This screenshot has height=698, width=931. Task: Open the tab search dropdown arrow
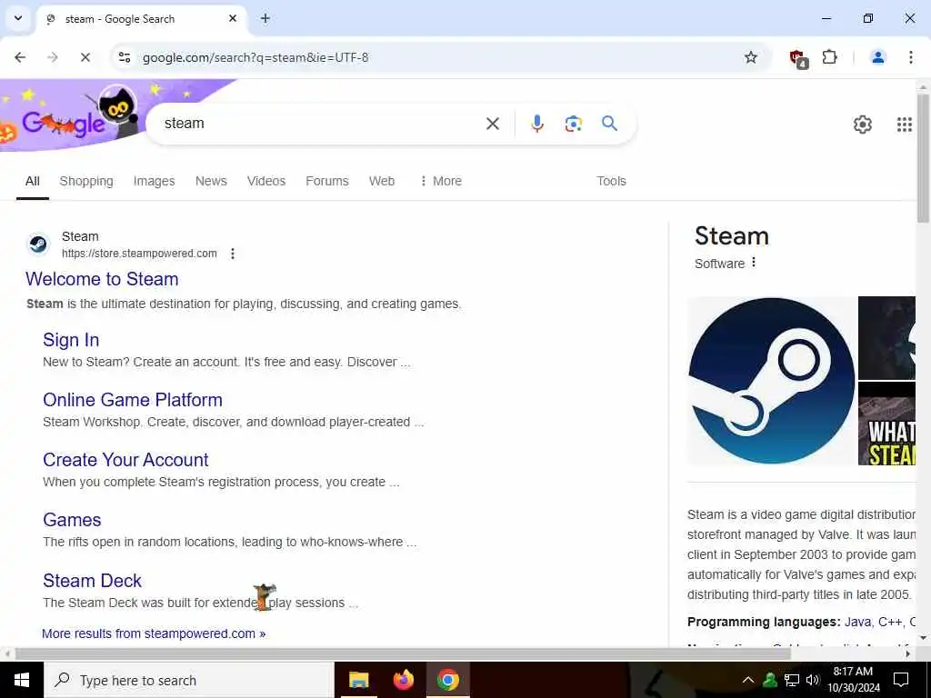coord(18,18)
